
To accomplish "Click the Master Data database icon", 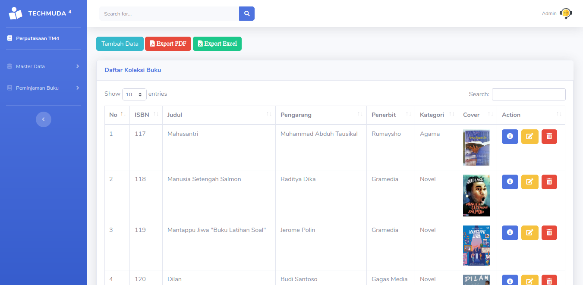I will click(x=9, y=66).
